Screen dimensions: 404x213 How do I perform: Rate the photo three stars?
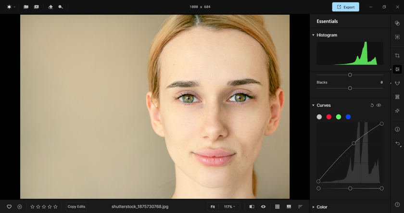(x=44, y=207)
